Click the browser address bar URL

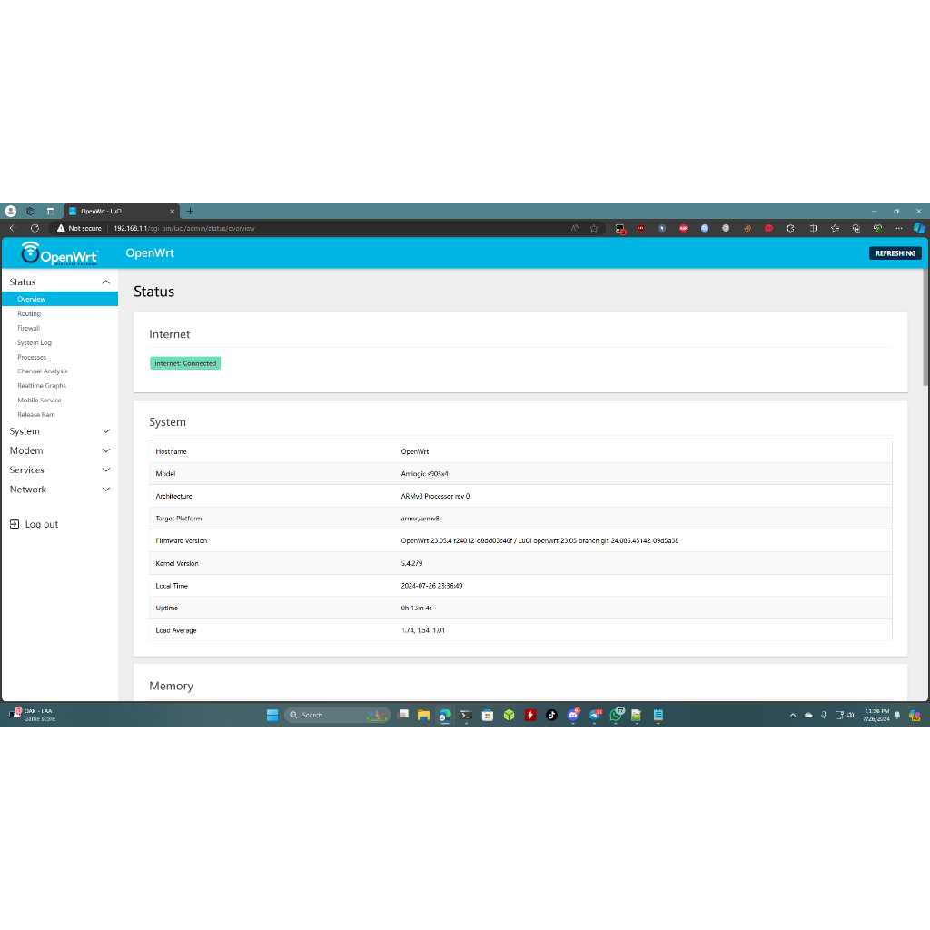pyautogui.click(x=184, y=228)
